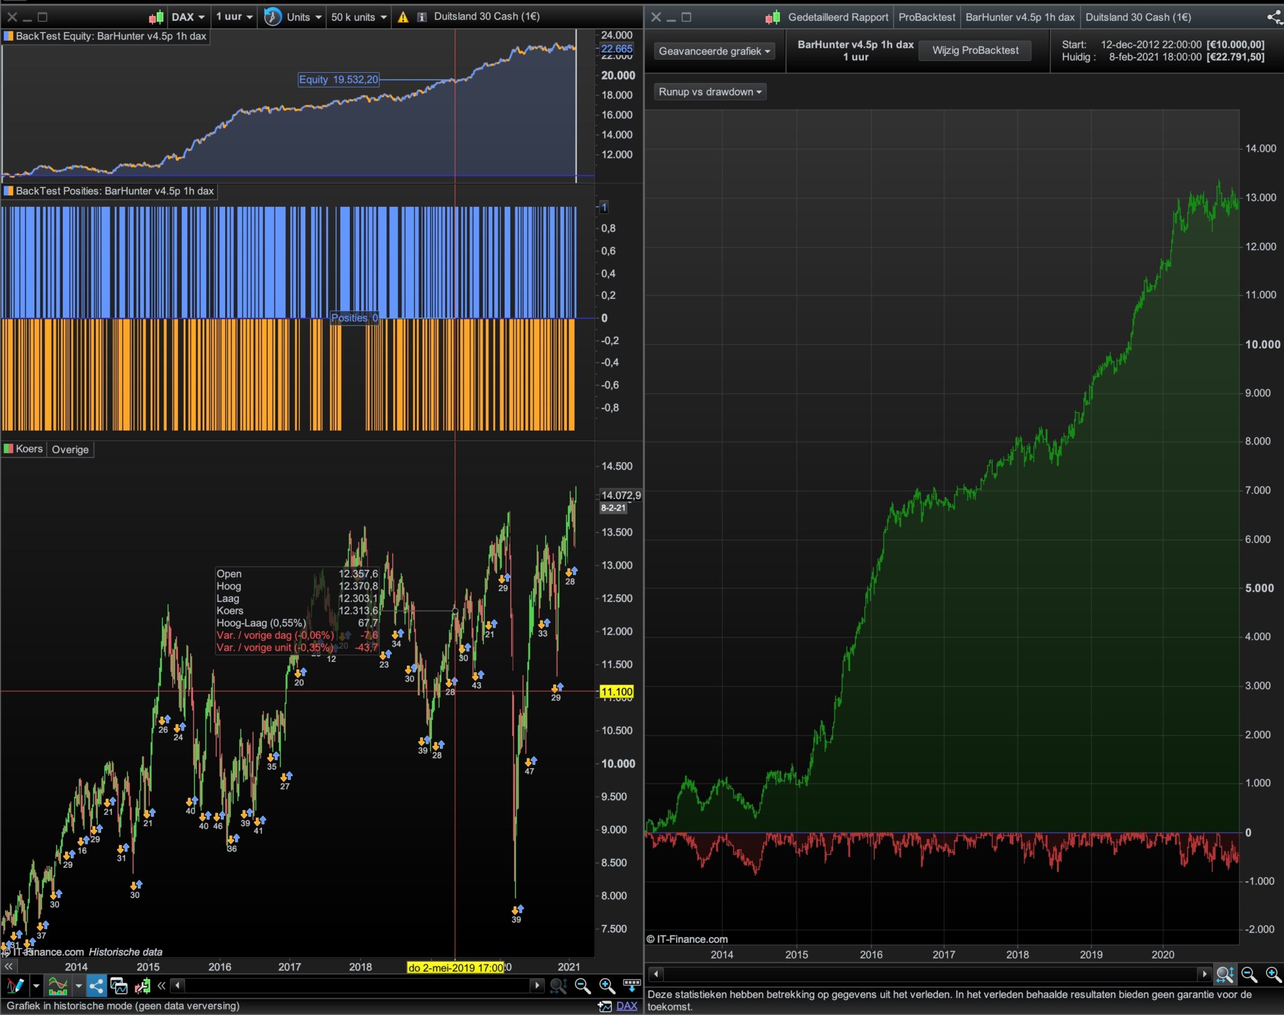Expand the Runup vs drawdown selector

click(710, 92)
